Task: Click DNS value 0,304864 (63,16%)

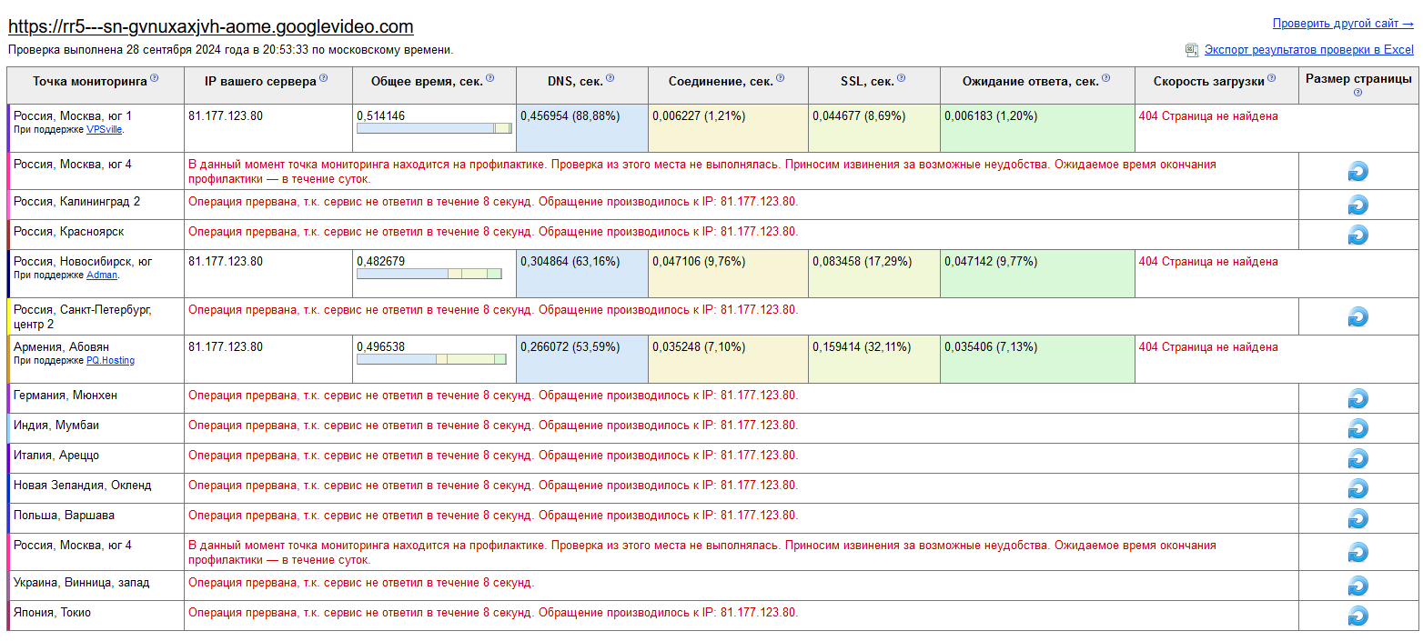Action: coord(570,262)
